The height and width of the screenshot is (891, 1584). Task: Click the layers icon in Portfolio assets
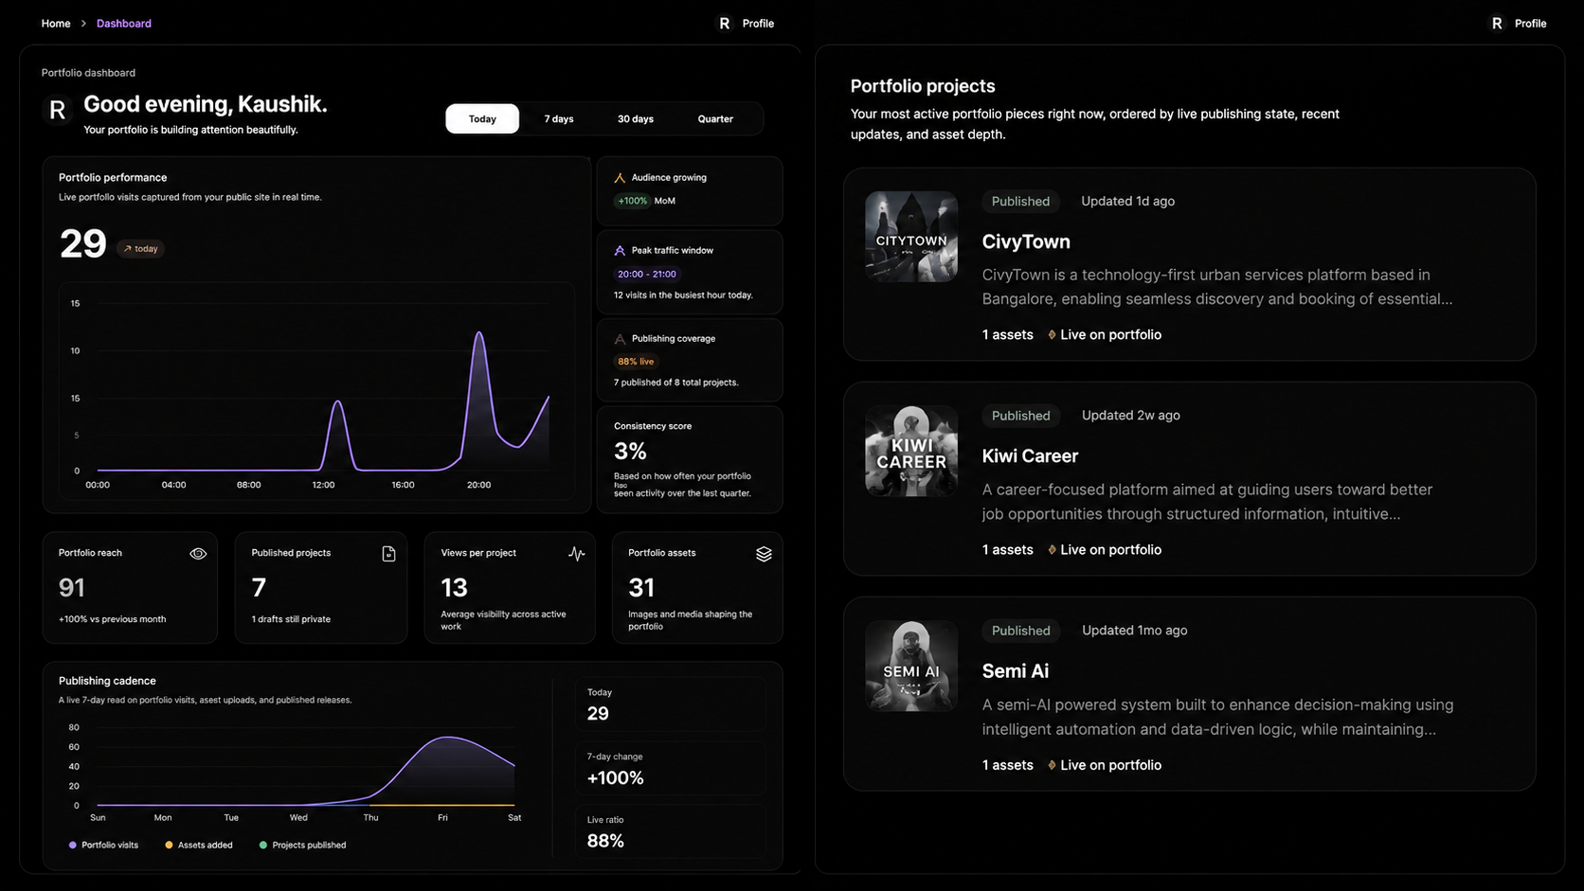coord(764,554)
